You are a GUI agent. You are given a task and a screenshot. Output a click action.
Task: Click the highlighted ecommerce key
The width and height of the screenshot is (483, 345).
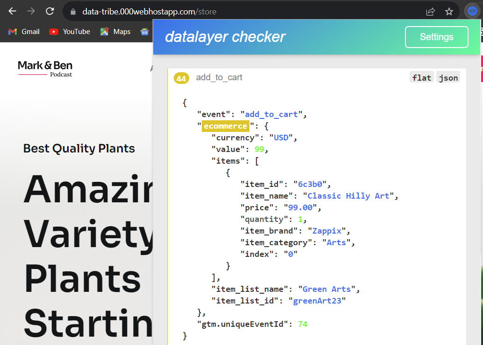(225, 126)
